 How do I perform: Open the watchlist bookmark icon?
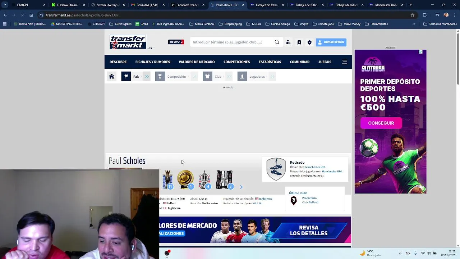tap(299, 42)
